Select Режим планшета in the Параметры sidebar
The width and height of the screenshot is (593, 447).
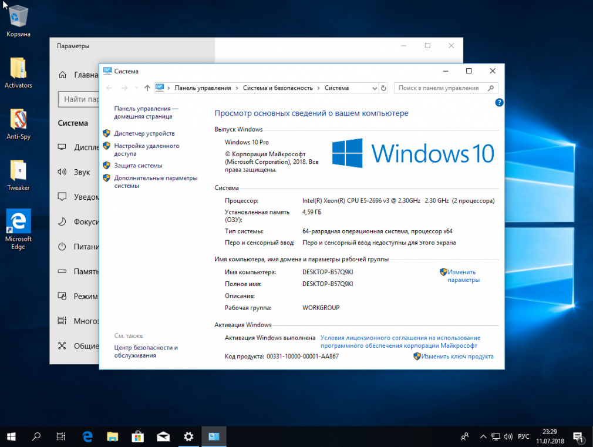pos(78,297)
